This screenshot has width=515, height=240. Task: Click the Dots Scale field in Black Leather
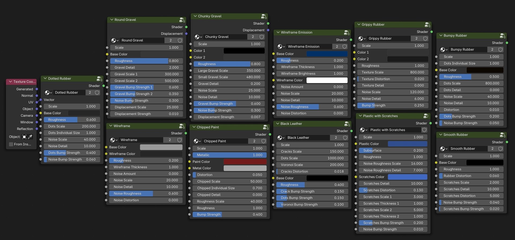312,158
